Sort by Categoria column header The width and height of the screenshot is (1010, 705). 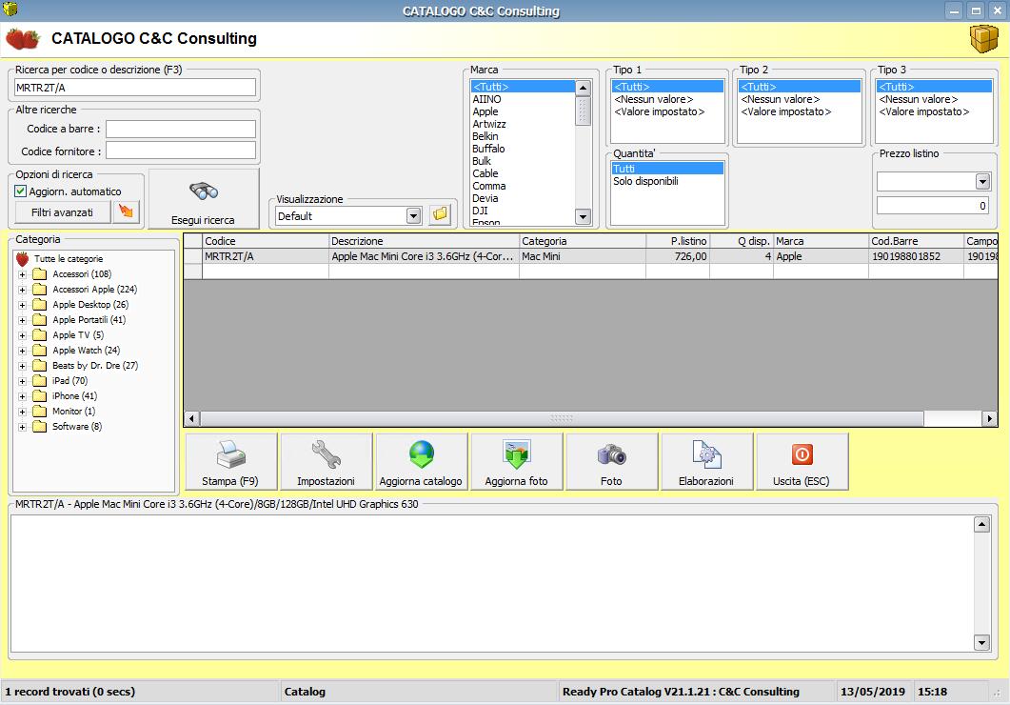pyautogui.click(x=583, y=241)
